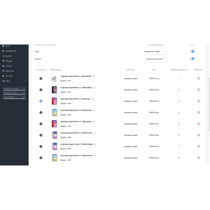Toggle the Color attribute status switch
This screenshot has width=210, height=210.
pyautogui.click(x=192, y=51)
